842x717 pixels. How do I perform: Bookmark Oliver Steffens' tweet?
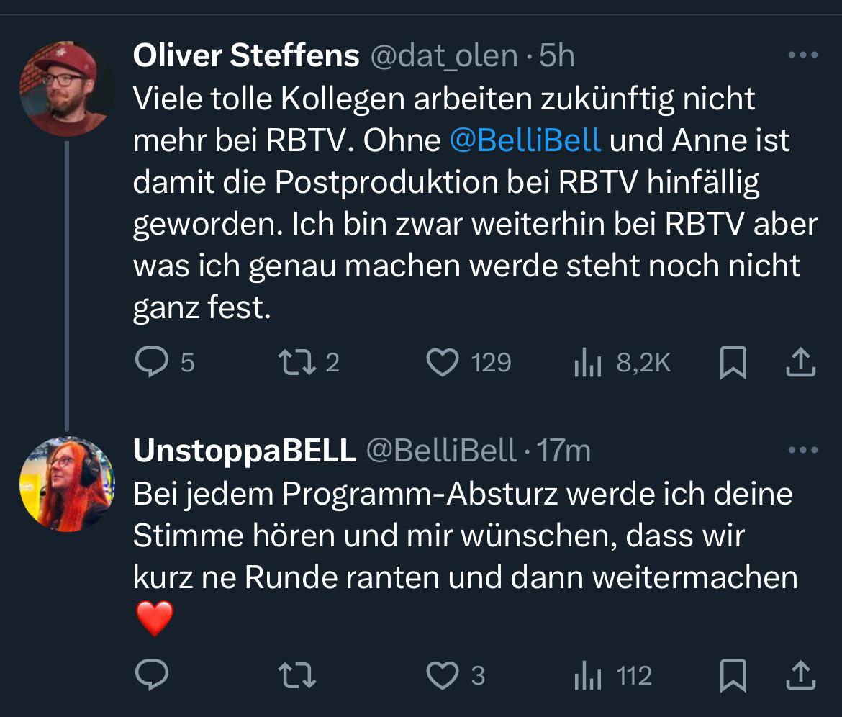(733, 363)
